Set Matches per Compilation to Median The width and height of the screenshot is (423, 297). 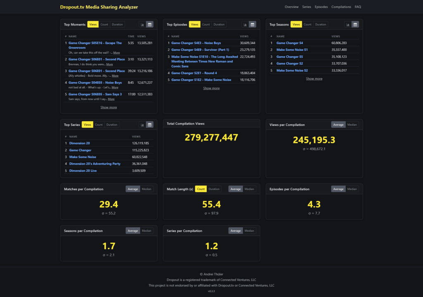146,189
